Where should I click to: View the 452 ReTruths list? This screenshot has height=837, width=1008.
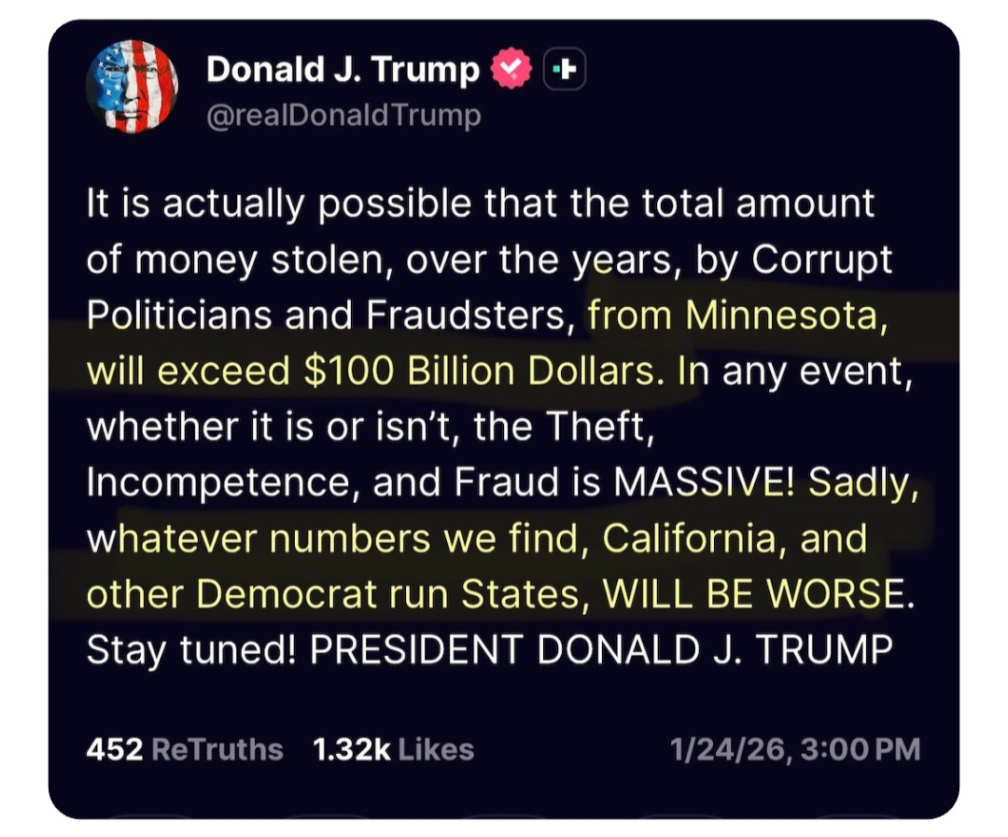184,749
